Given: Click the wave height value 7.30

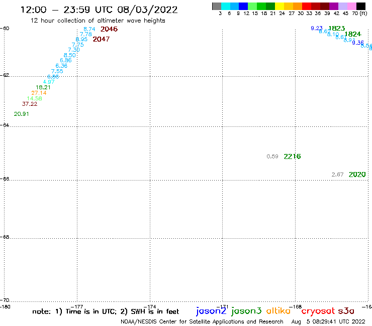Looking at the screenshot, I should pos(74,50).
